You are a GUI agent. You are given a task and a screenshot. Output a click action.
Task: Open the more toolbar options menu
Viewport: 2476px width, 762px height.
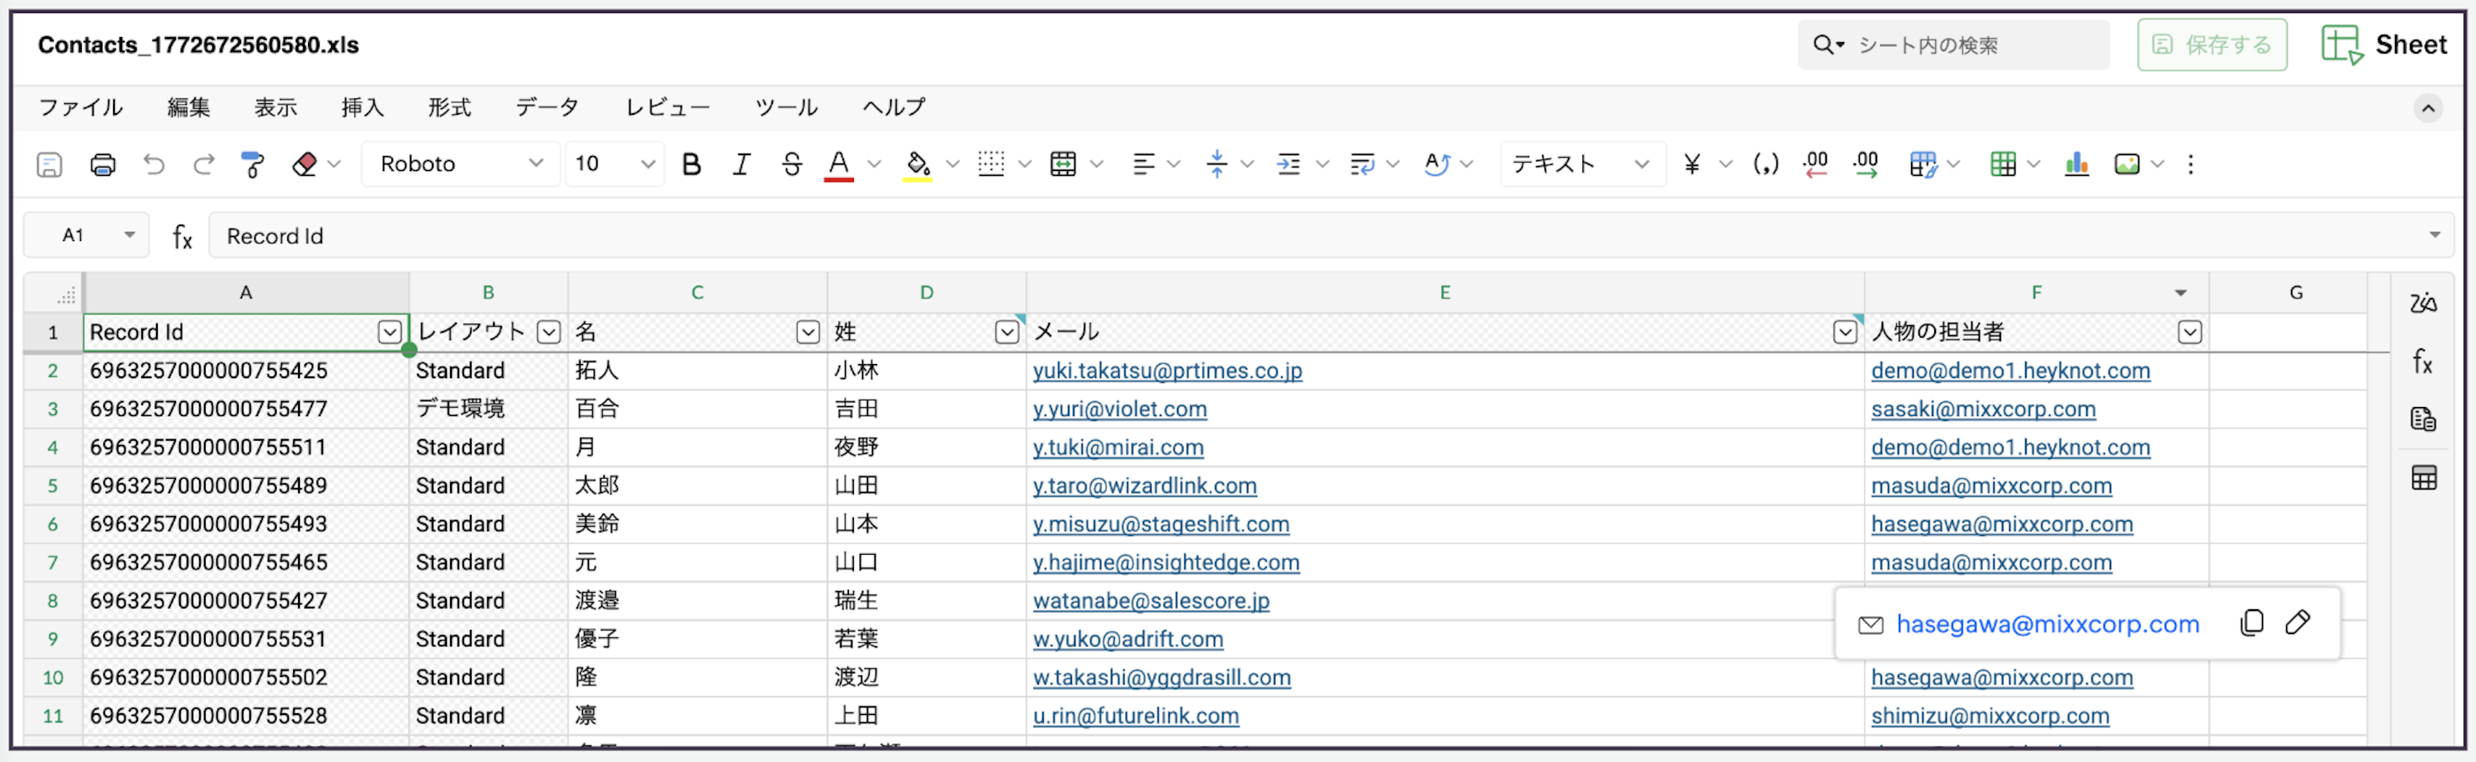pos(2190,164)
